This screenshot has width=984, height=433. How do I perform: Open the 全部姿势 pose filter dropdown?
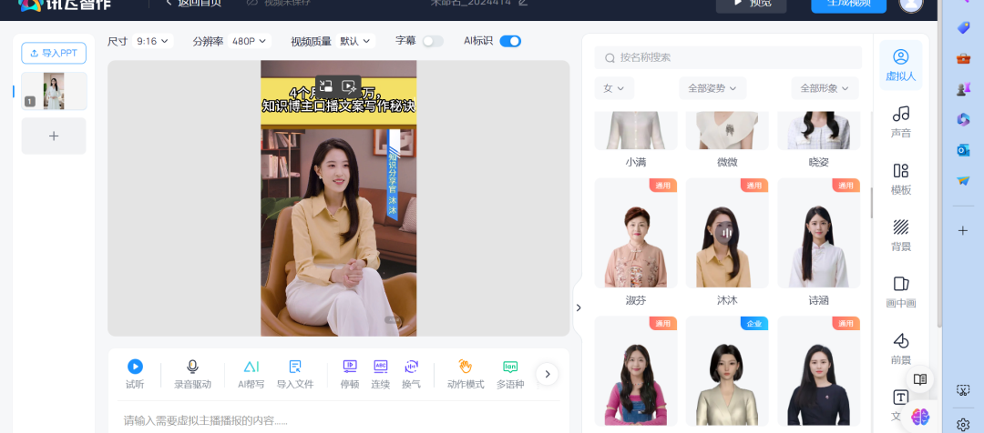711,88
